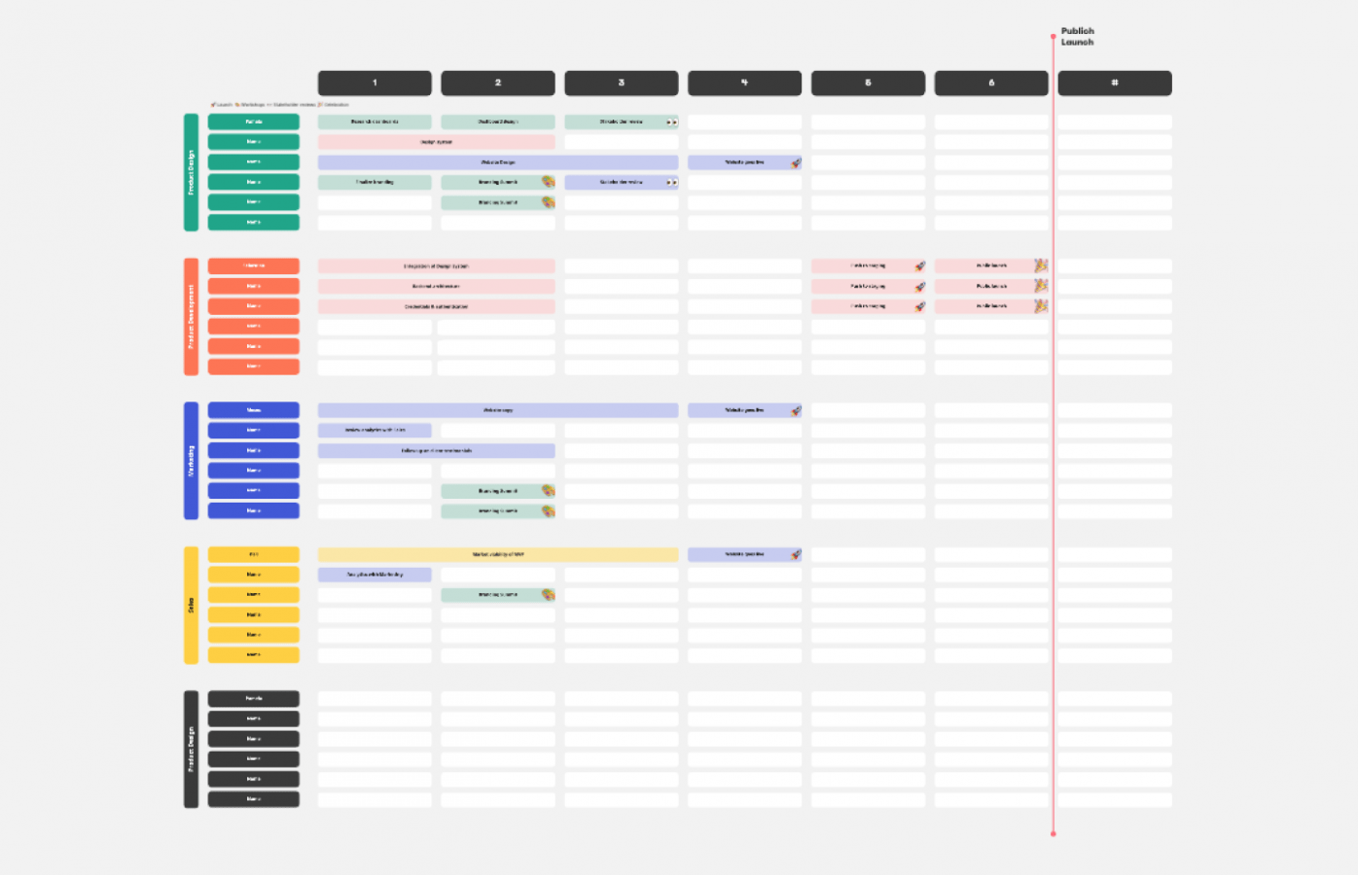Open the green sprint 1 card in Product Design first row

coord(375,122)
